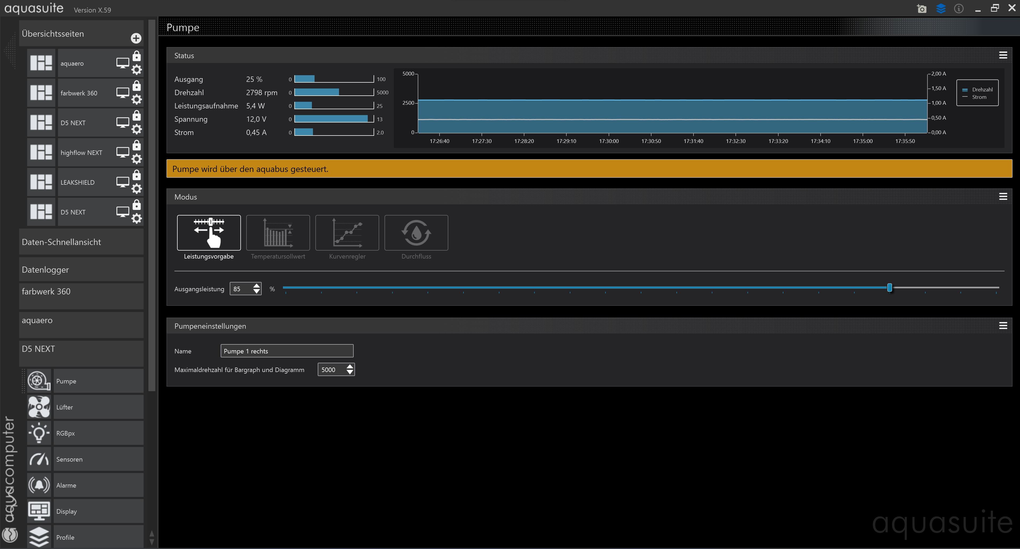Select the Display menu entry
Viewport: 1020px width, 549px height.
point(98,511)
